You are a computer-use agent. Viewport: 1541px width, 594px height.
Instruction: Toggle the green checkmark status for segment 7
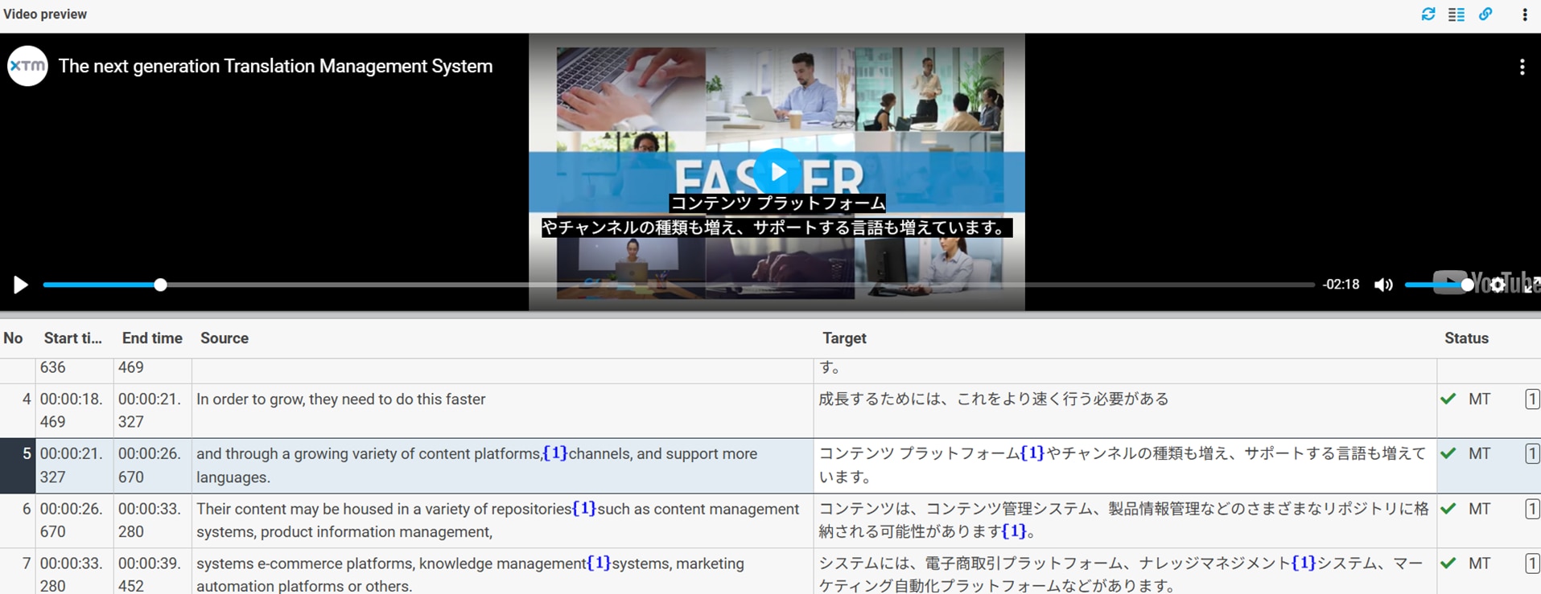click(1448, 563)
